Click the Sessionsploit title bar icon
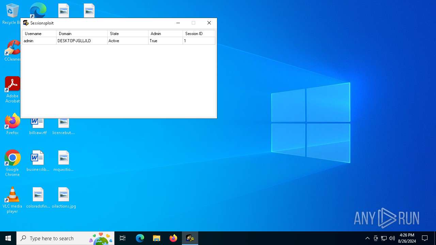This screenshot has width=436, height=245. coord(26,23)
